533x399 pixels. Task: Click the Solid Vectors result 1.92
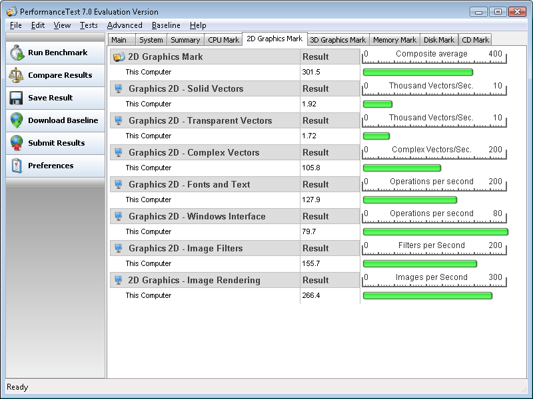pos(309,104)
